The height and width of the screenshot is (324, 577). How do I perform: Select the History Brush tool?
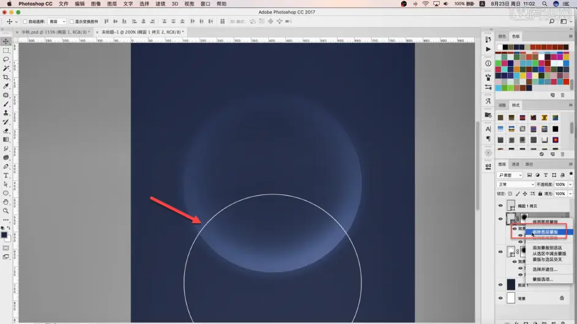pyautogui.click(x=6, y=122)
